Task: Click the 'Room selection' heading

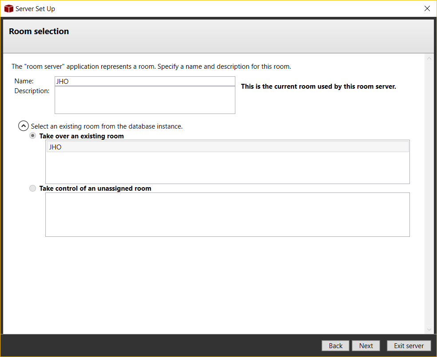Action: point(39,31)
